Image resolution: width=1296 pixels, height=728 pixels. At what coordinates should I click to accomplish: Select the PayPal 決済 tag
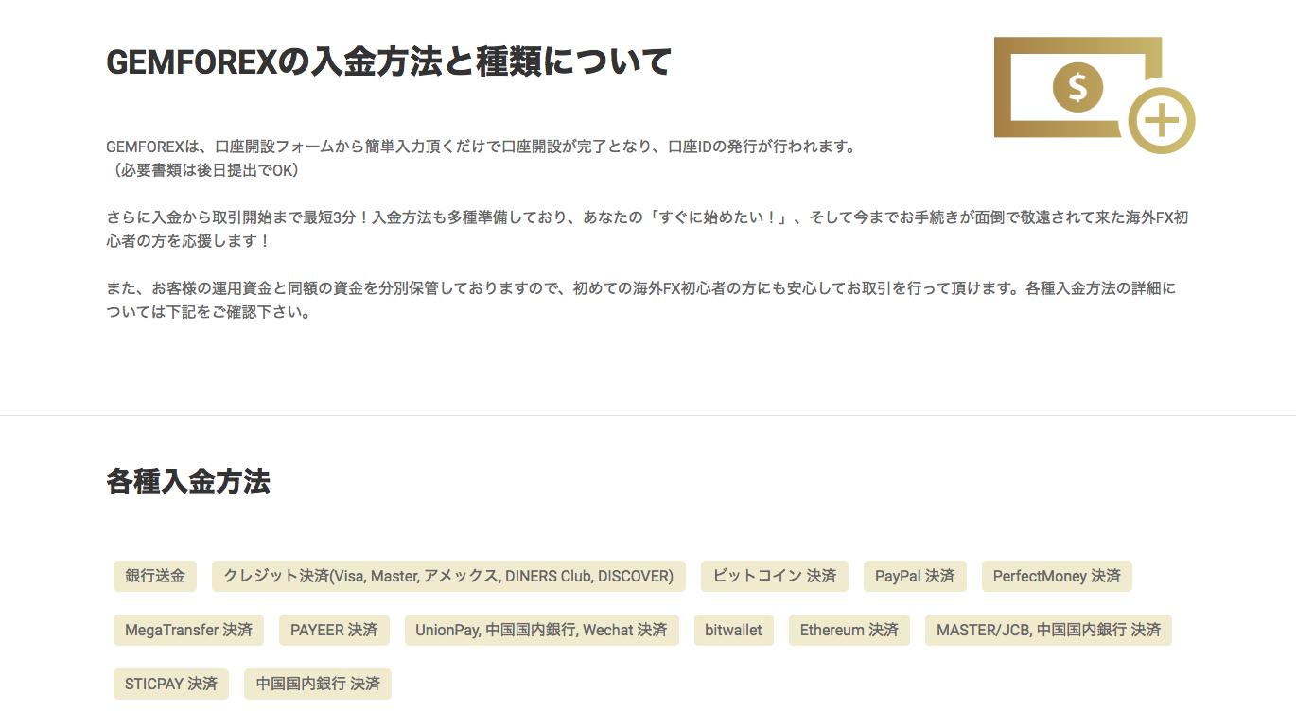[915, 576]
